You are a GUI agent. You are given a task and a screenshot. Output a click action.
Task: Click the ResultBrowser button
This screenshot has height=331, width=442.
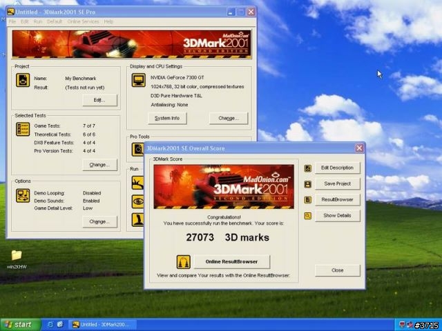tap(338, 199)
